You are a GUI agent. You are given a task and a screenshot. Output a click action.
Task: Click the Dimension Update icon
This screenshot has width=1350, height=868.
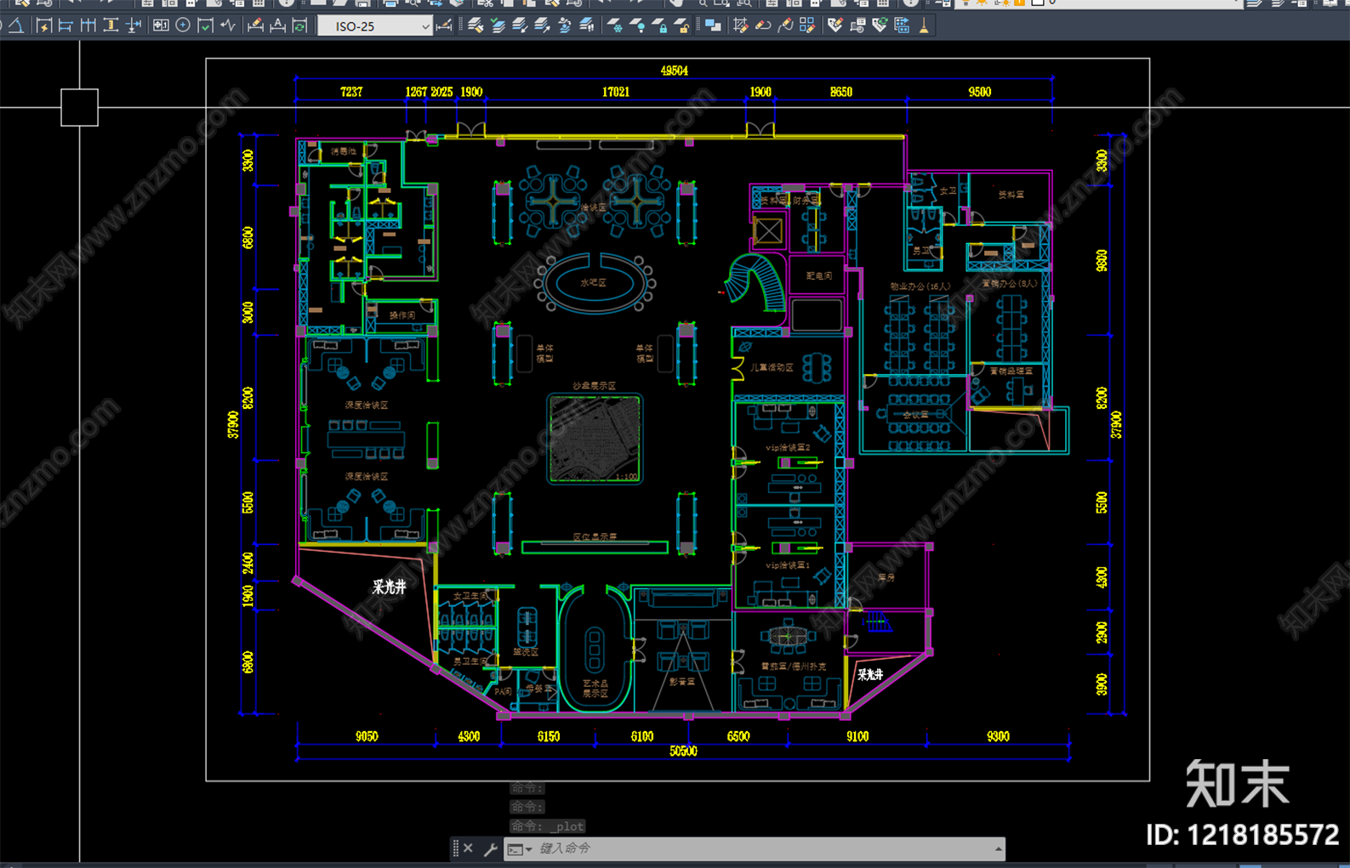coord(299,26)
